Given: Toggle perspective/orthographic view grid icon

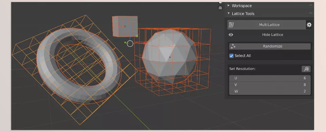Looking at the screenshot, I should 220,8.
